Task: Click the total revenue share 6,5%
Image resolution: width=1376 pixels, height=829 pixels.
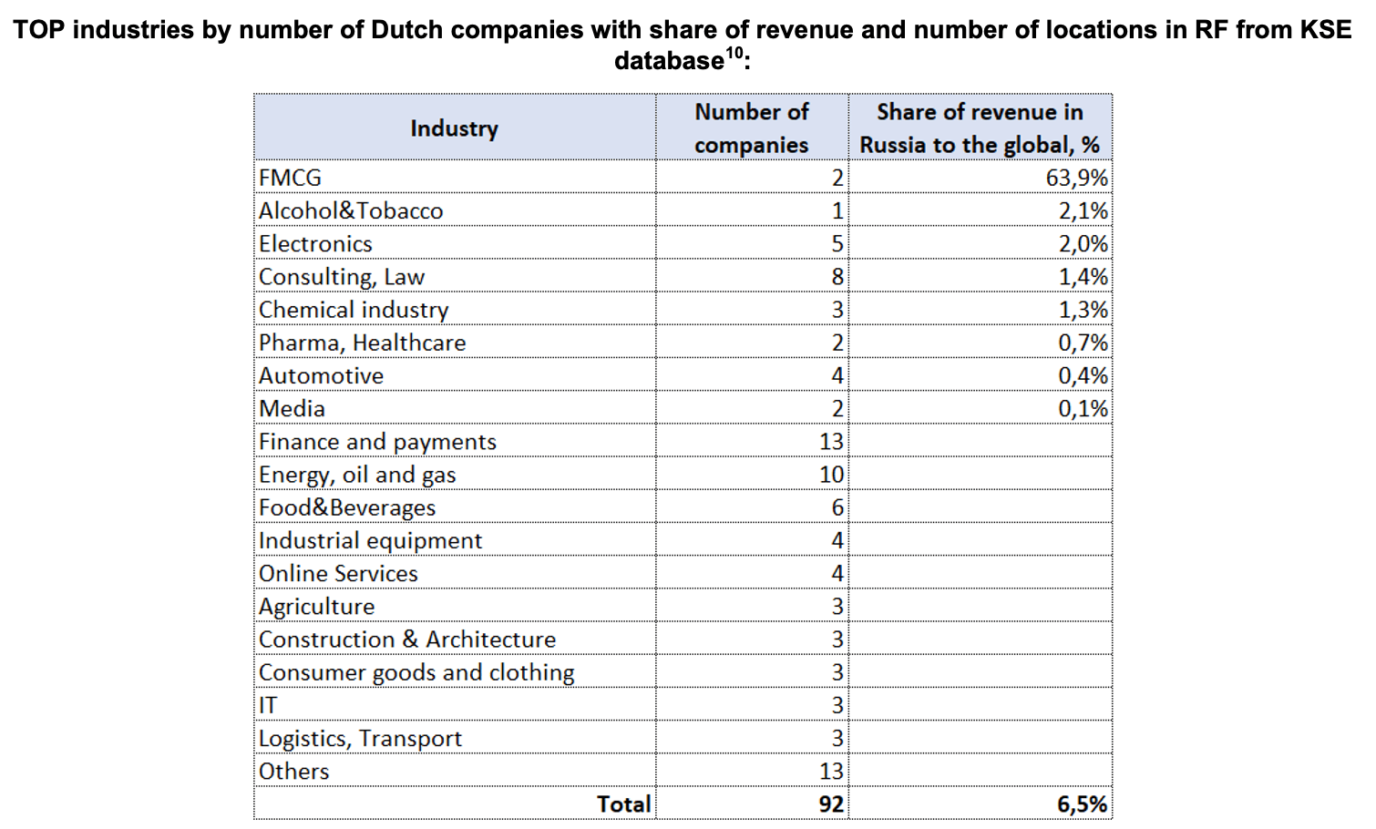Action: click(1083, 803)
